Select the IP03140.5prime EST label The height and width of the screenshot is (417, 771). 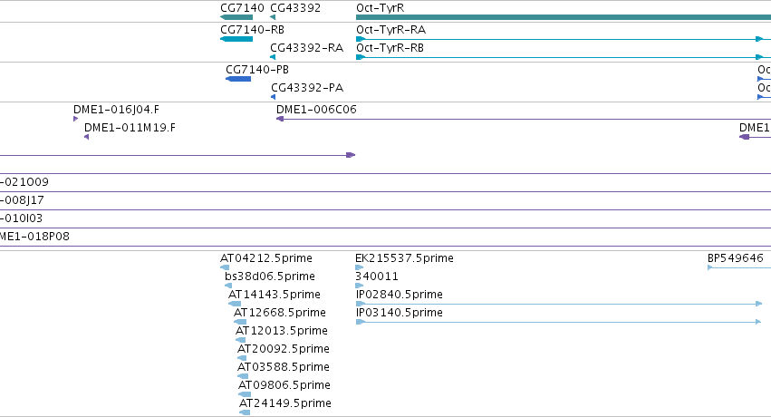pos(400,312)
